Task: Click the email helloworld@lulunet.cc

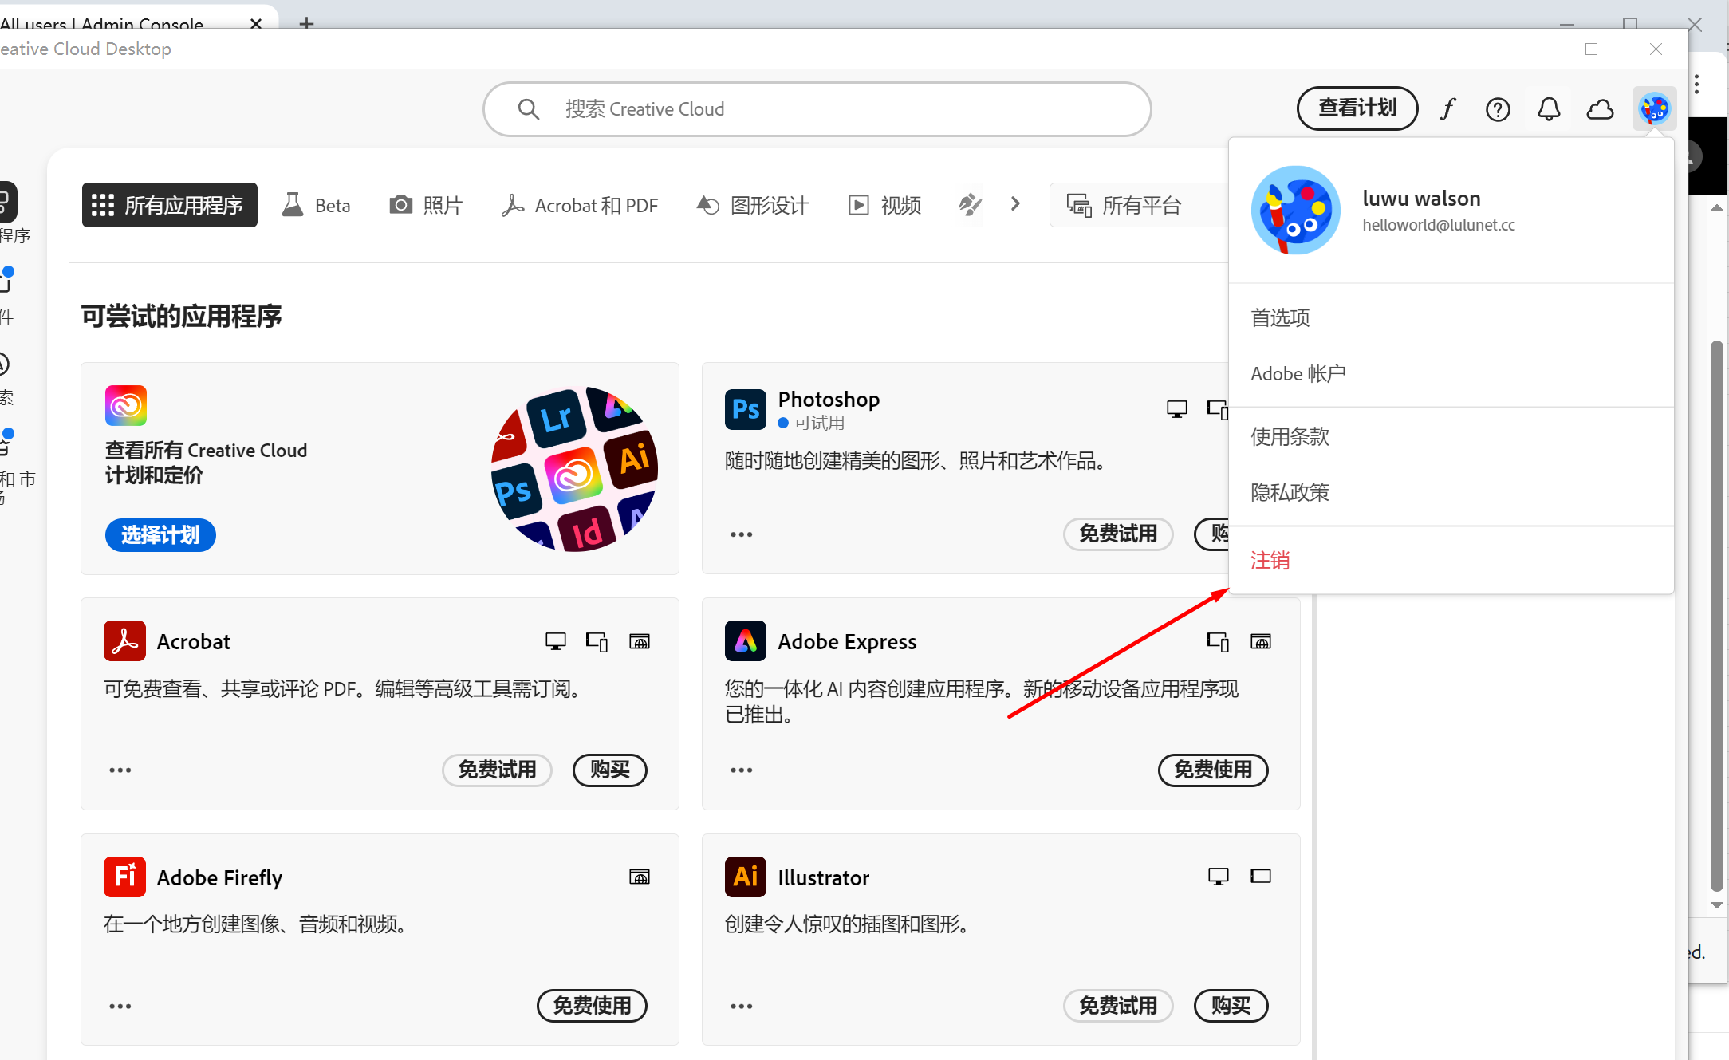Action: (x=1439, y=225)
